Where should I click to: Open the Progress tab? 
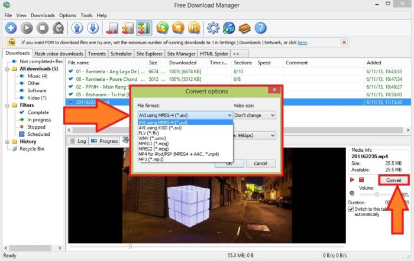click(105, 141)
